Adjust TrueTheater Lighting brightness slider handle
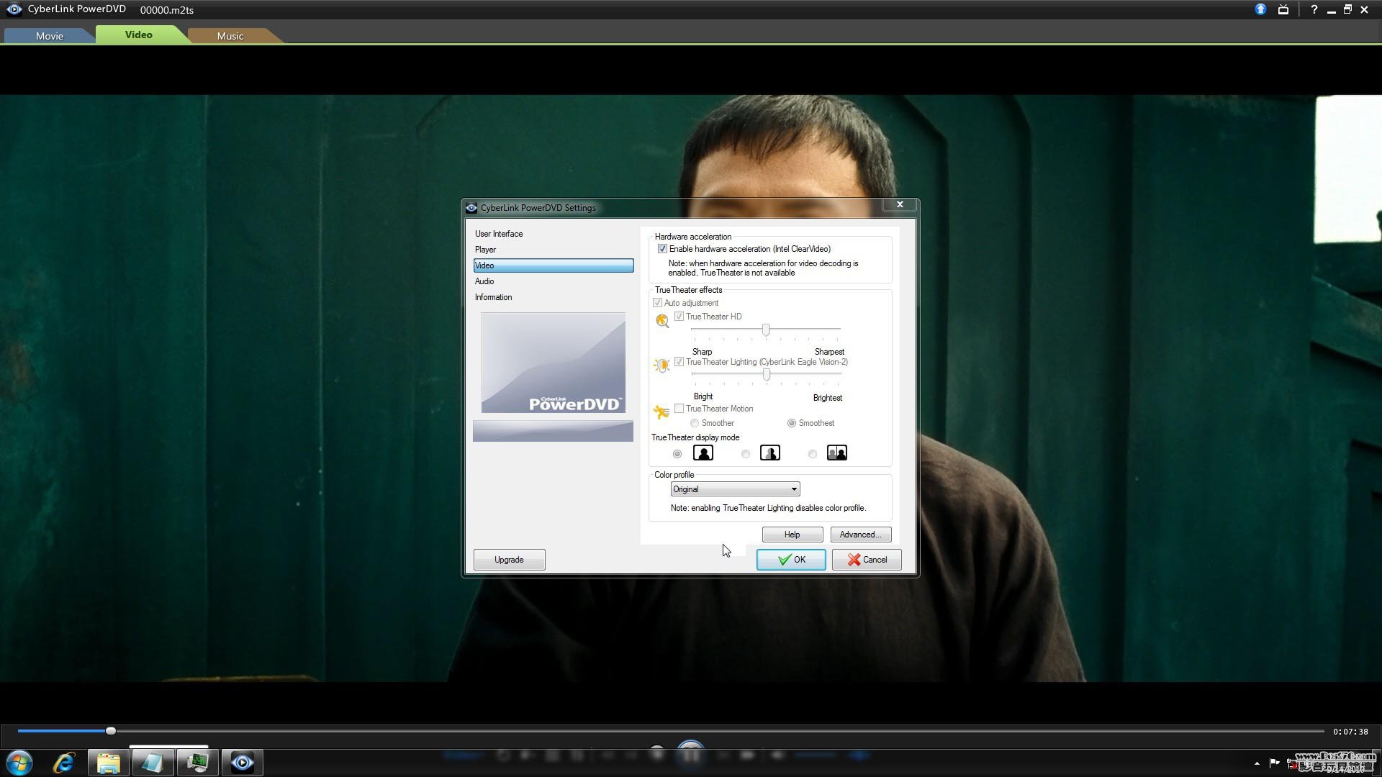This screenshot has height=777, width=1382. tap(767, 375)
